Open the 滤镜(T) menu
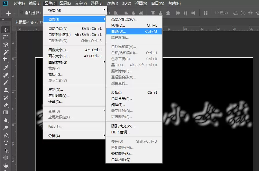Image resolution: width=259 pixels, height=171 pixels. click(x=112, y=3)
